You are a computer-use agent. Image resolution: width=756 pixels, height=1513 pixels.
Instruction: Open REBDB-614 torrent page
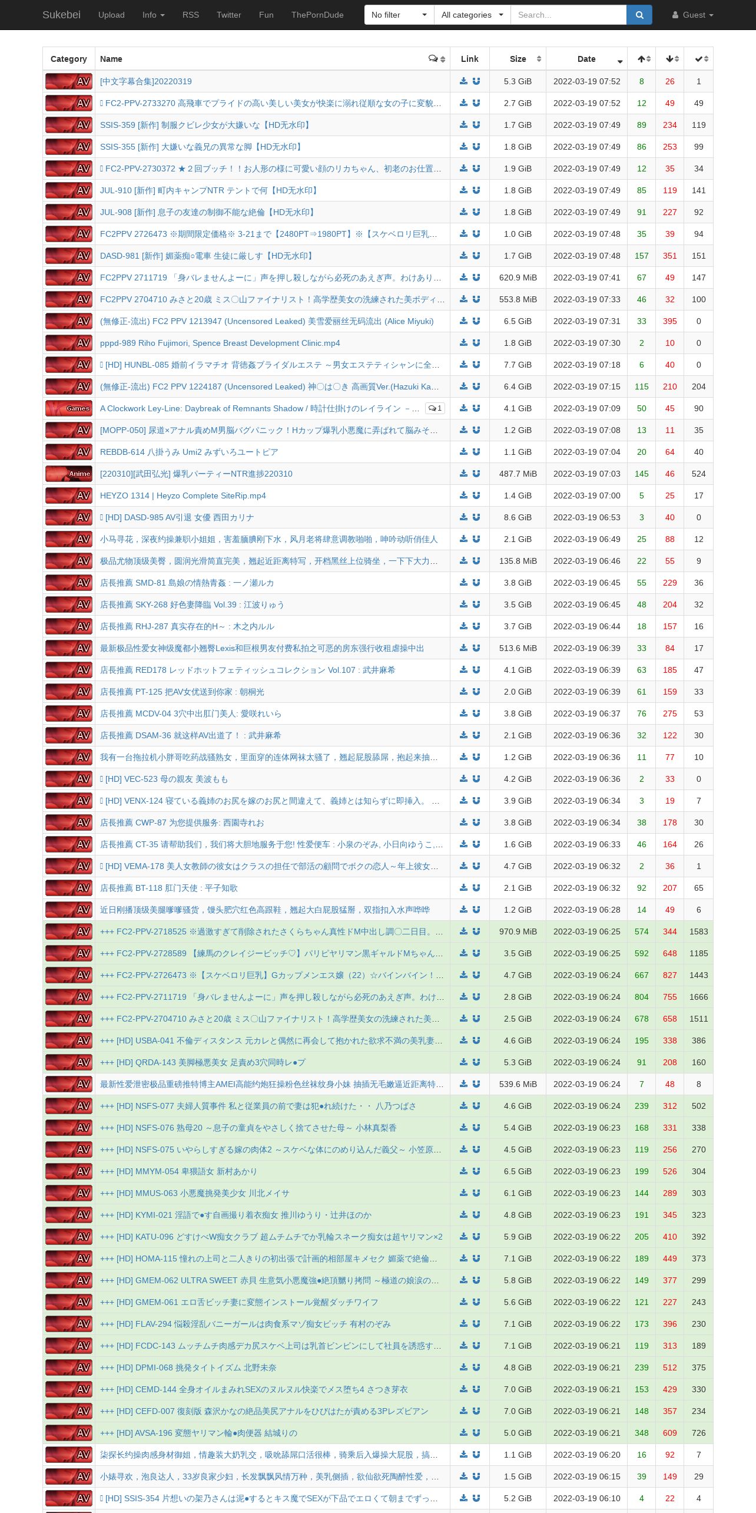coord(189,452)
